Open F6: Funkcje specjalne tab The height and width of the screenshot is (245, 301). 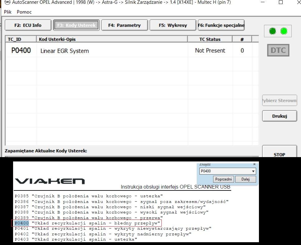click(x=221, y=25)
